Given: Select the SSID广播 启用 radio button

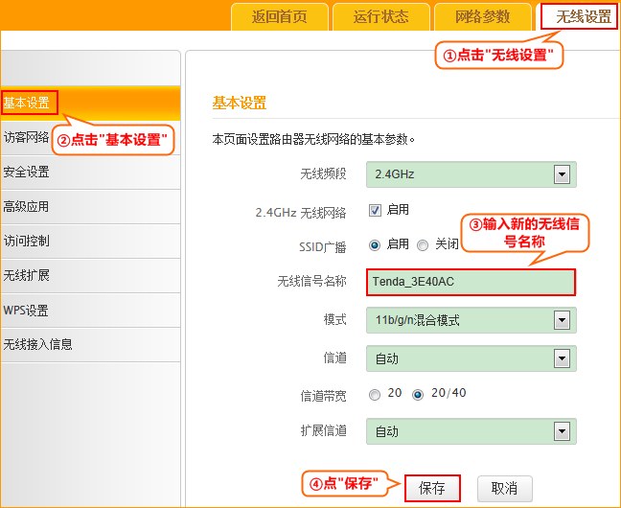Looking at the screenshot, I should coord(375,245).
